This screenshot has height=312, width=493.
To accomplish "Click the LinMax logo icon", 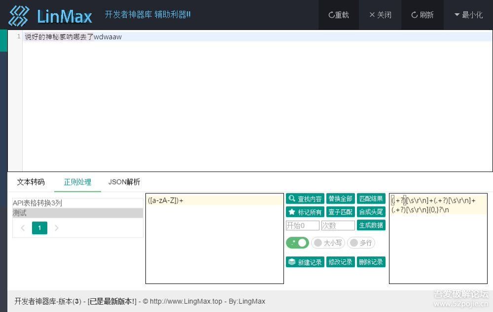I will click(x=19, y=16).
